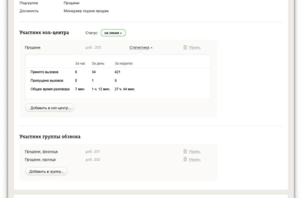Open the Продажи, юрлица group link
302x198 pixels.
point(40,159)
